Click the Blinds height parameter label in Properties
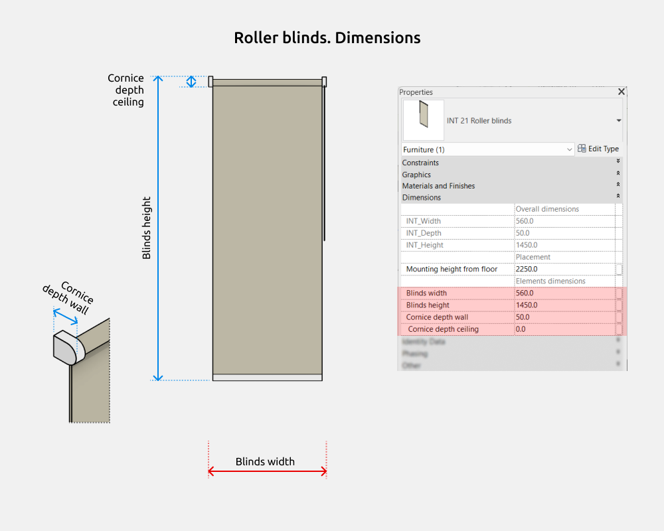The height and width of the screenshot is (531, 664). pos(428,305)
